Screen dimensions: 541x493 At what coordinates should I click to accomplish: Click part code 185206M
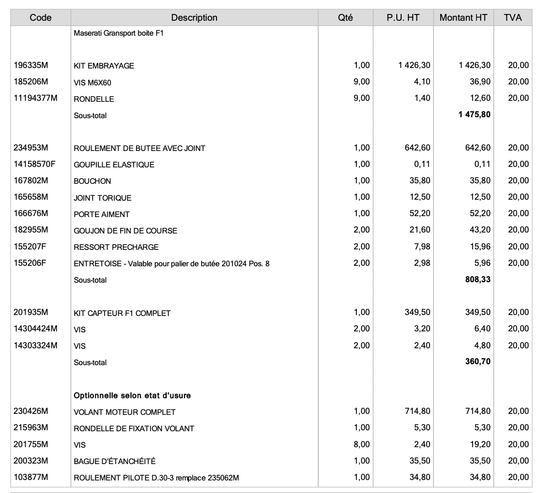(31, 82)
